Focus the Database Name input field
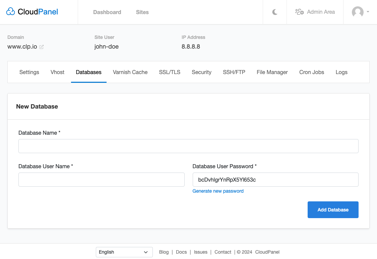 188,146
